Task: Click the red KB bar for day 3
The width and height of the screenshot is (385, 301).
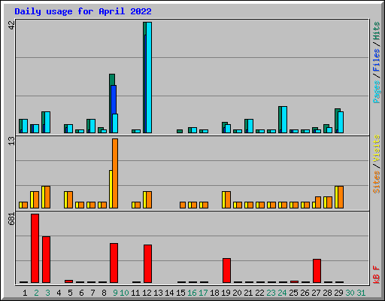Action: pyautogui.click(x=46, y=260)
